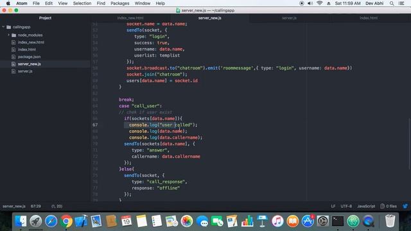Click the blue bird icon in status bar

[405, 206]
